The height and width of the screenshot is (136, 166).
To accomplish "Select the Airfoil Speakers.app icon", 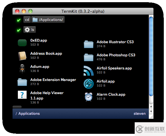I will pos(89,71).
